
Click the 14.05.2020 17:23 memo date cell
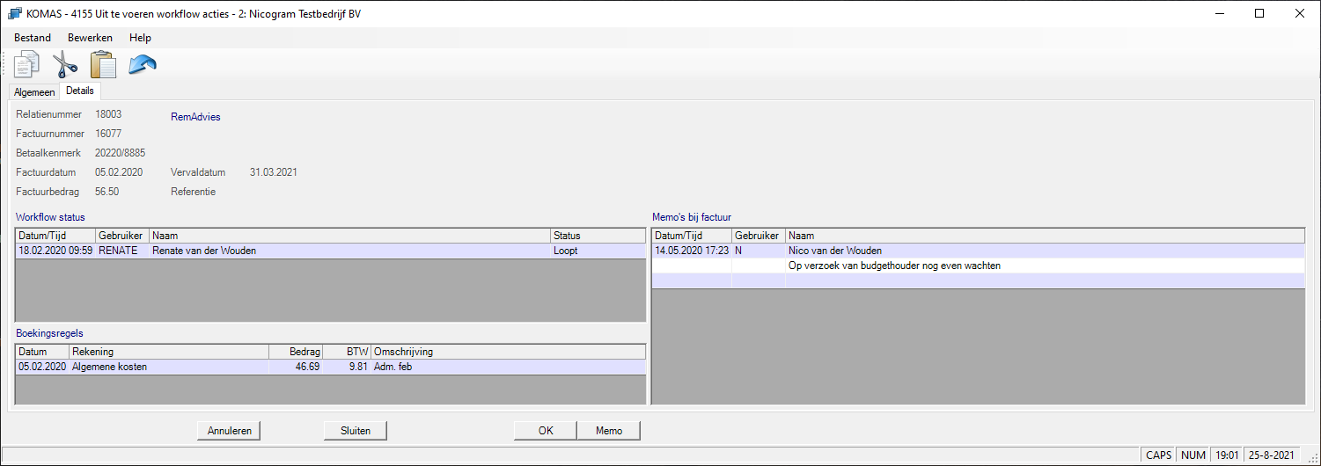pos(692,251)
